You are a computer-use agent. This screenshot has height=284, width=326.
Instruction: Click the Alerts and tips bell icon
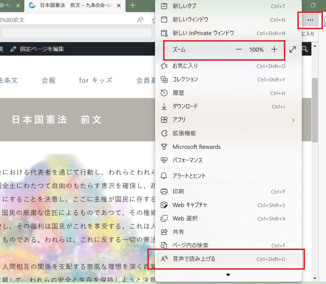coord(164,176)
